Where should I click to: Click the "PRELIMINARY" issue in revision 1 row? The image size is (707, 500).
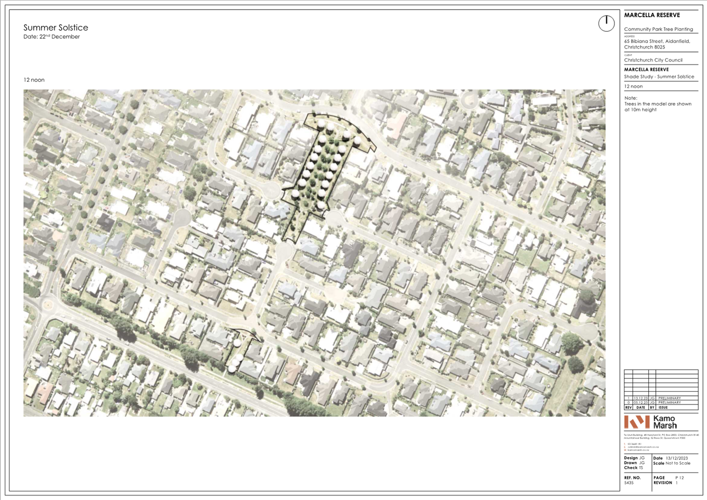coord(669,398)
